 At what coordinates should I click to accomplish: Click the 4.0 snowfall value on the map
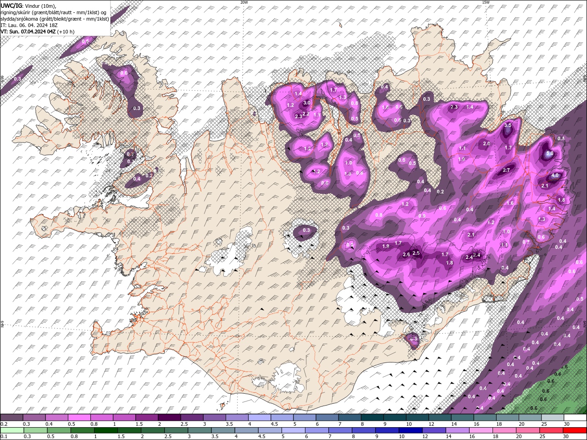(555, 176)
